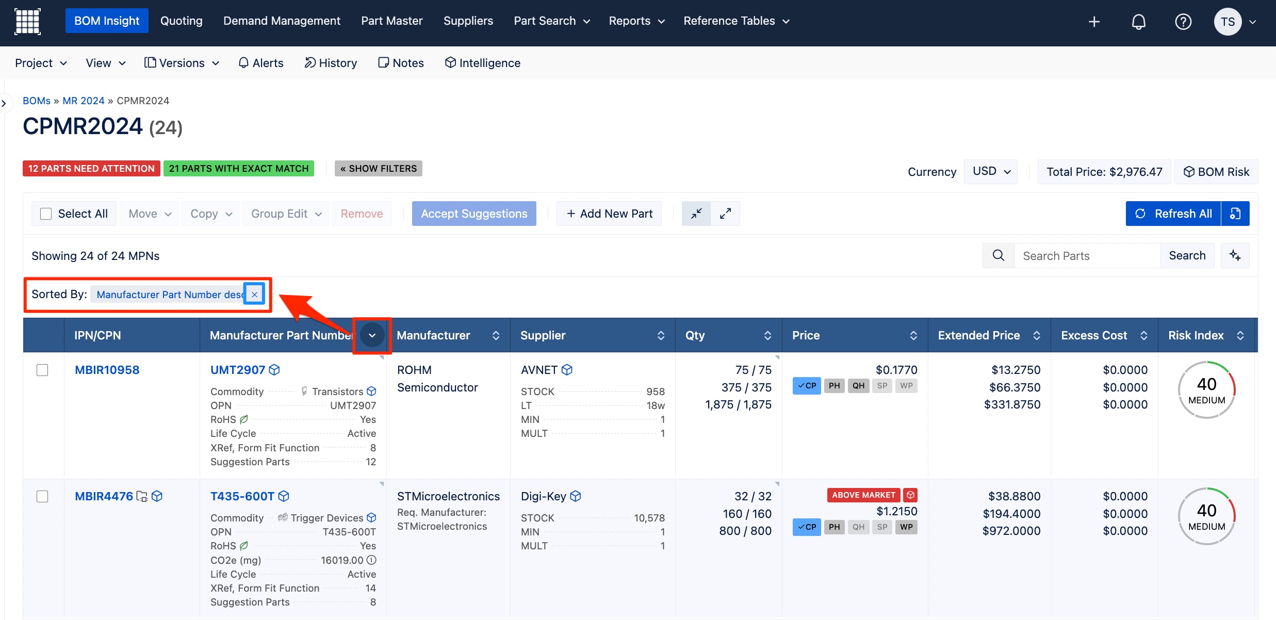The image size is (1276, 620).
Task: Open the Project dropdown
Action: [41, 63]
